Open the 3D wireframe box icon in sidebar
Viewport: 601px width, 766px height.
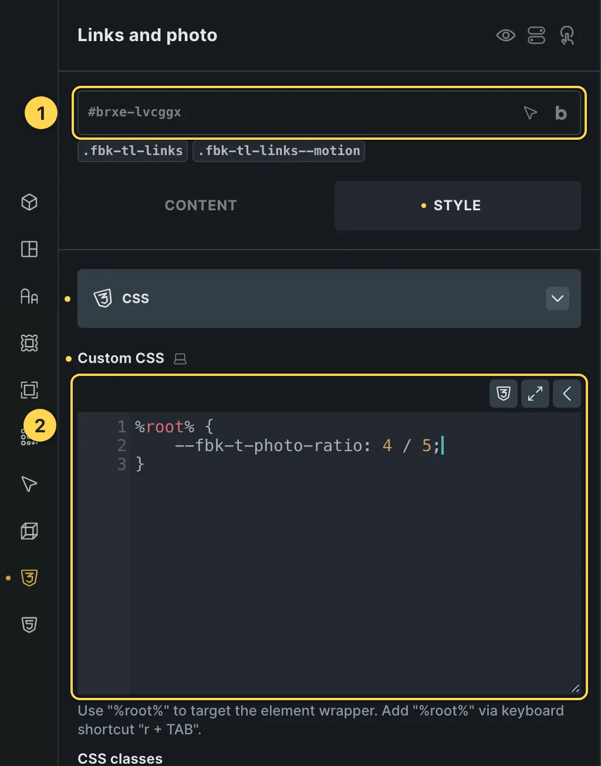pyautogui.click(x=29, y=531)
